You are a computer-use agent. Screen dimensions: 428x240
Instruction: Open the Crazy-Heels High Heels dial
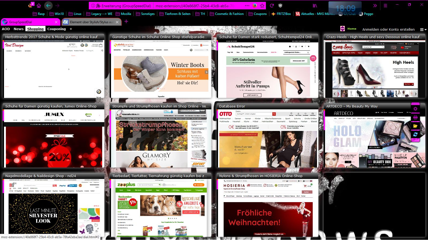[x=374, y=66]
